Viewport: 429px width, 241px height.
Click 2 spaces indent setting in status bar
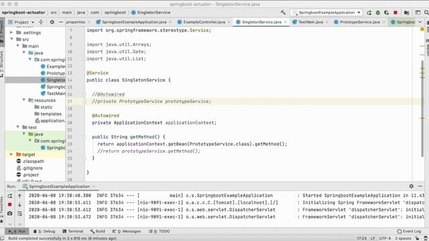403,238
